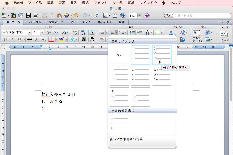233x155 pixels.
Task: Click the Format Painter brush icon
Action: coord(67,15)
